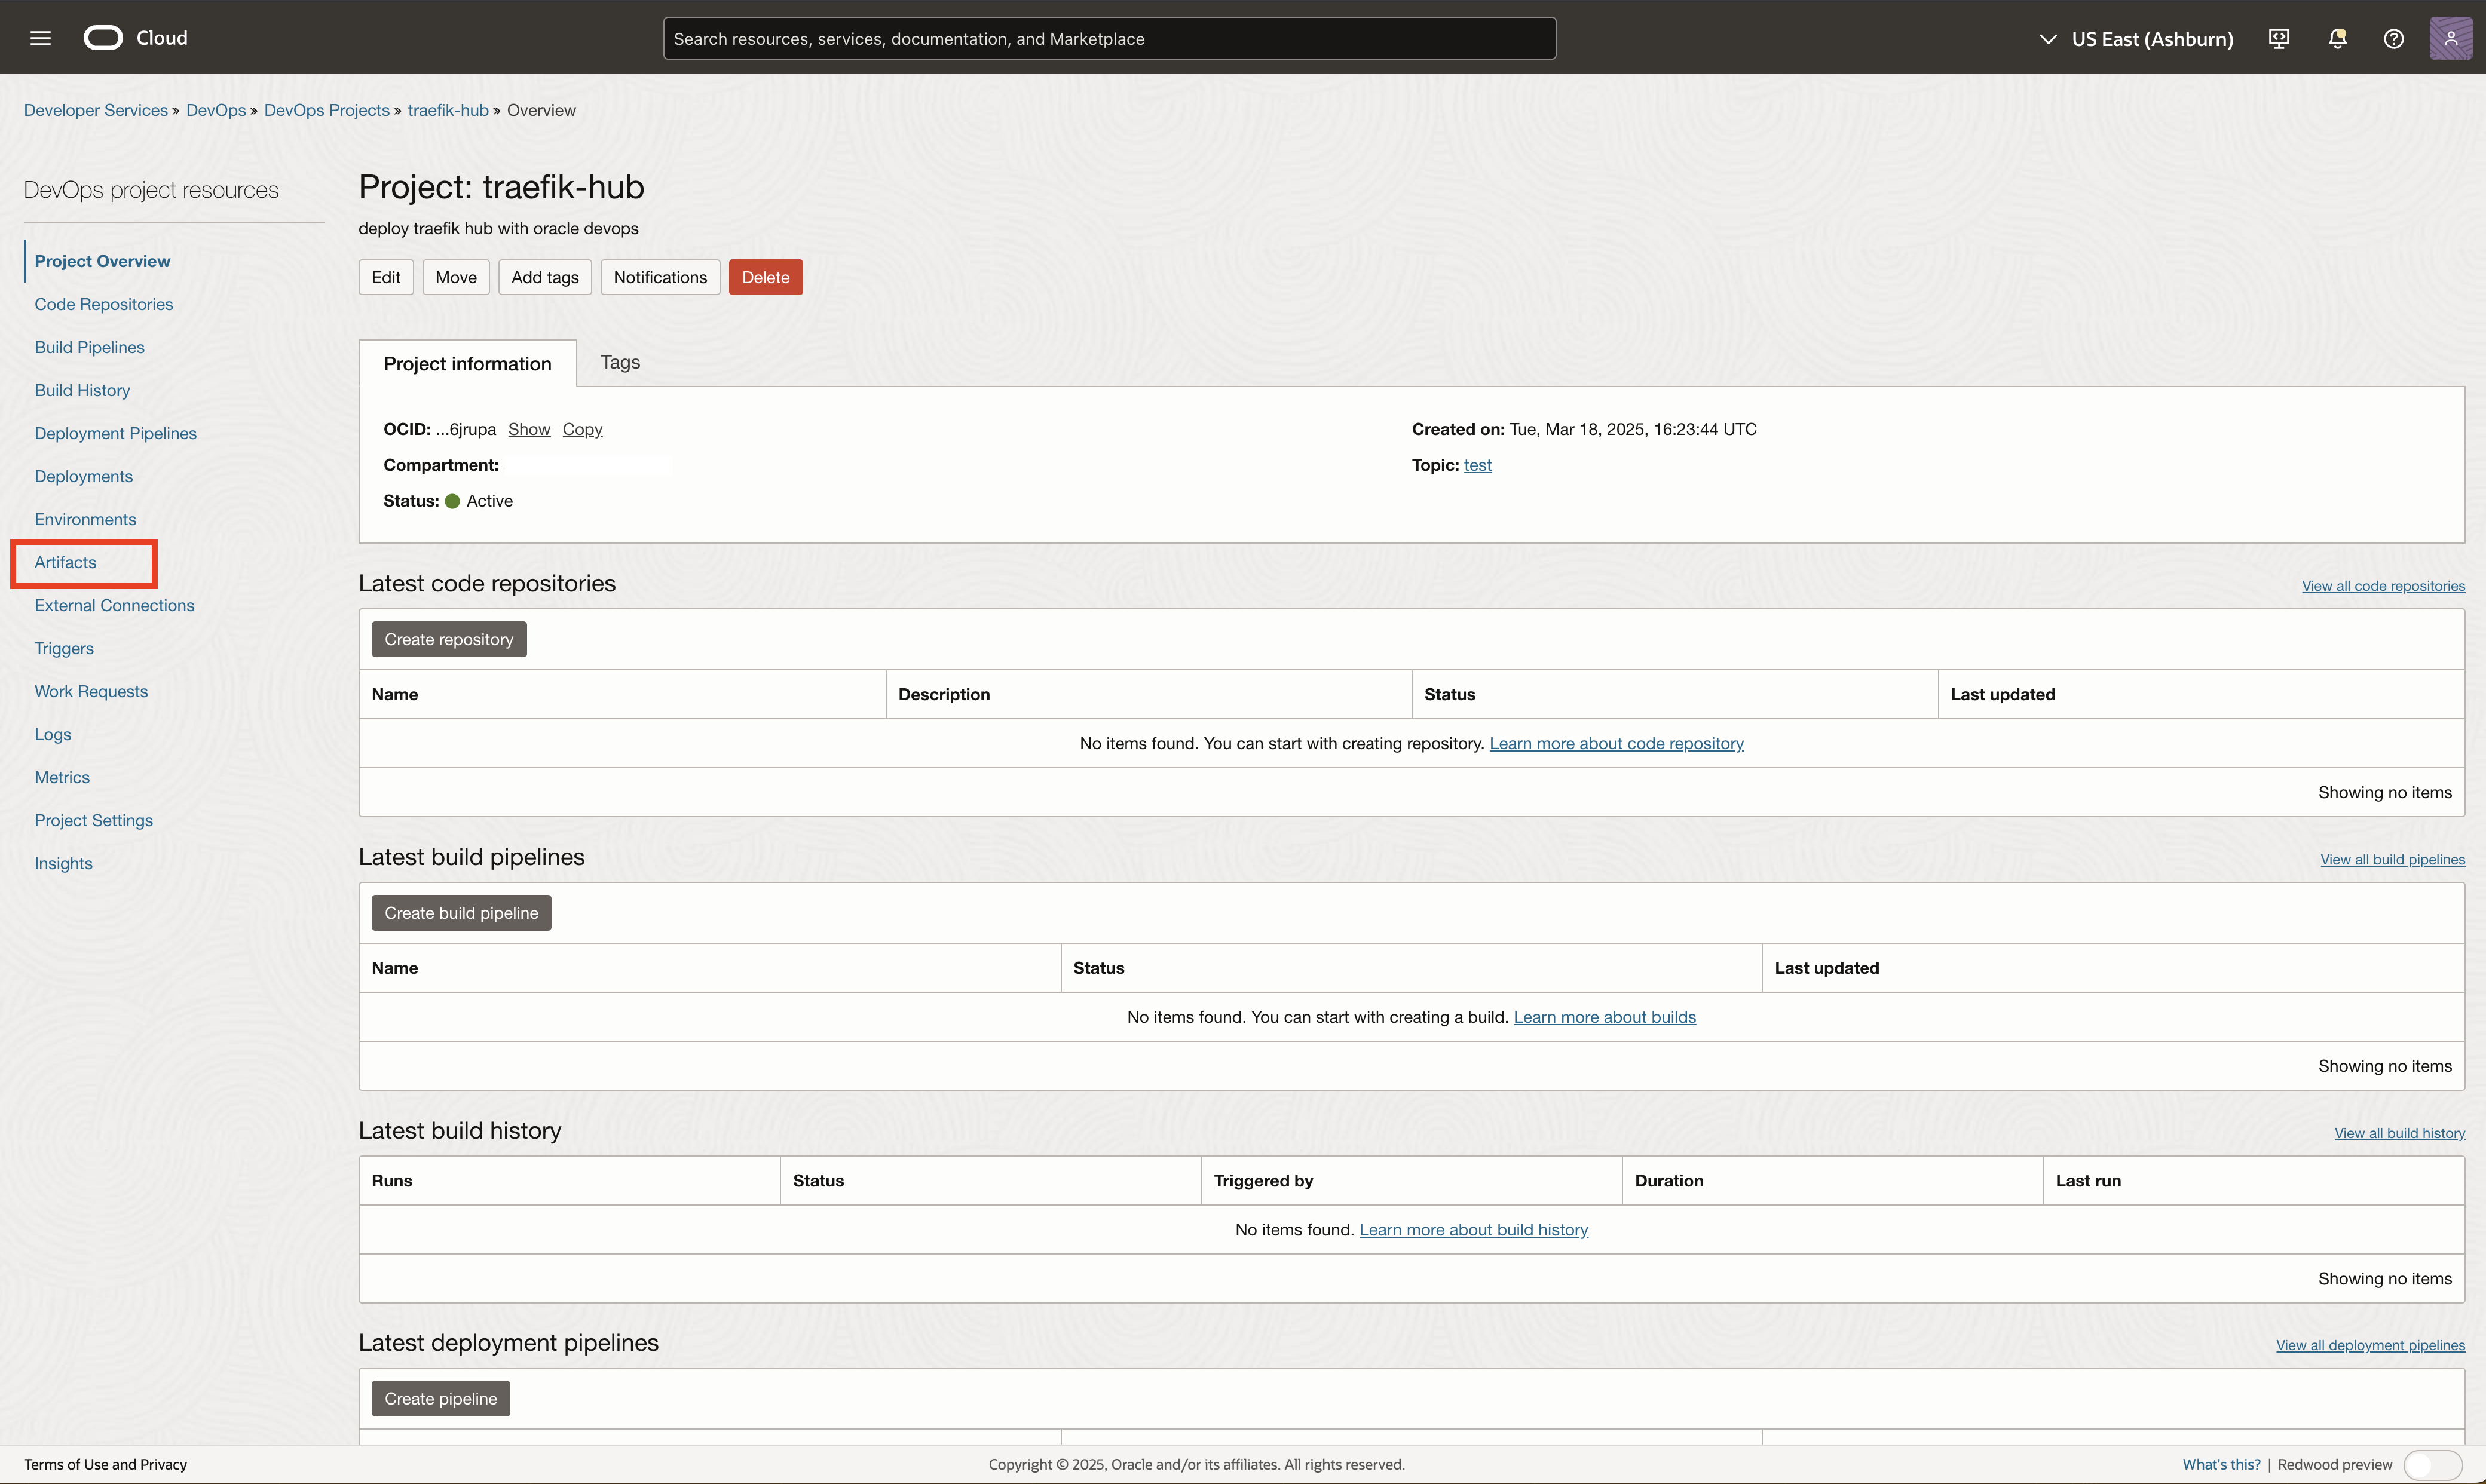Image resolution: width=2486 pixels, height=1484 pixels.
Task: Open Artifacts in the sidebar
Action: click(66, 562)
